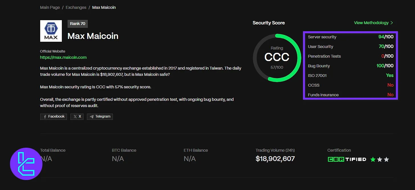415x190 pixels.
Task: Click the Total Balance label
Action: (53, 150)
